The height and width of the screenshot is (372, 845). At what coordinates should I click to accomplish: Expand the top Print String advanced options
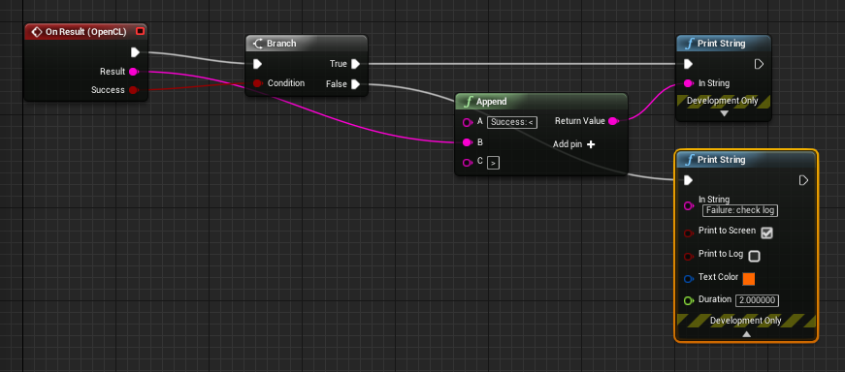point(724,113)
